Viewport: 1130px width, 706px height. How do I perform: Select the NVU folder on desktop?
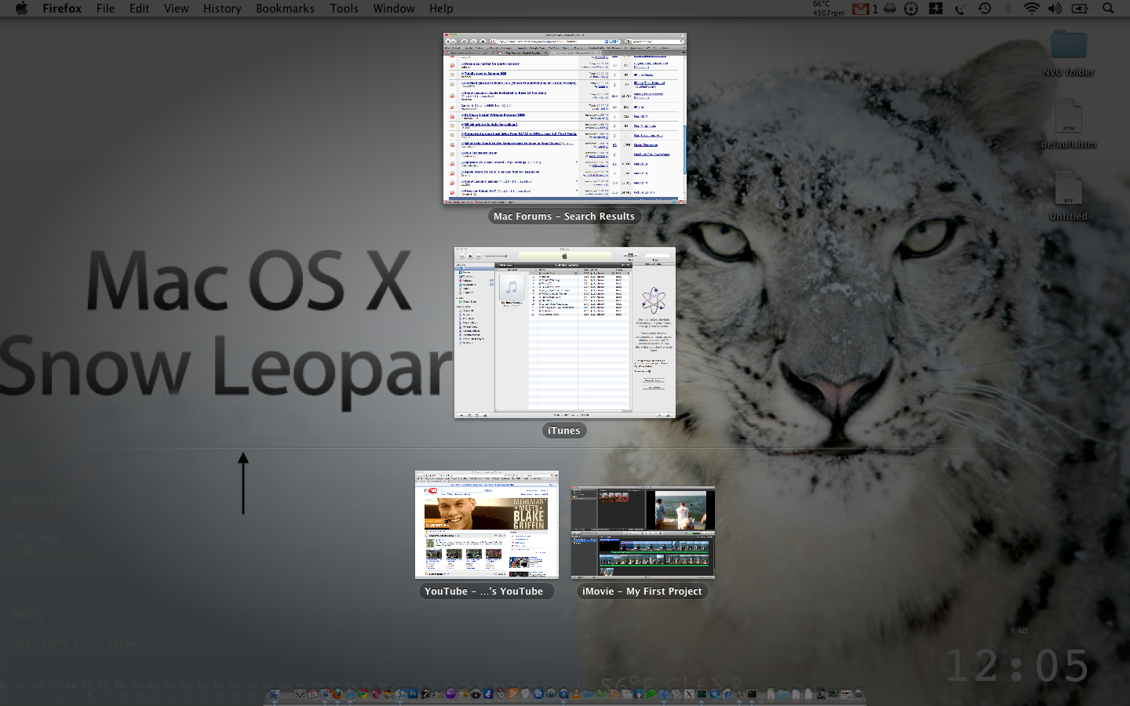(1069, 45)
